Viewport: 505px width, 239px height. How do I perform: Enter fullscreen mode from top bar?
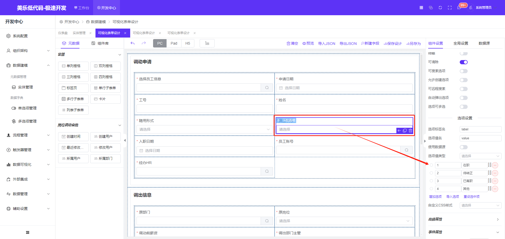pos(450,8)
